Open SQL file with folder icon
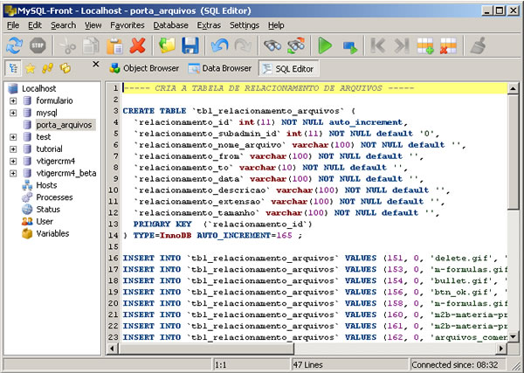This screenshot has width=524, height=373. pos(167,45)
